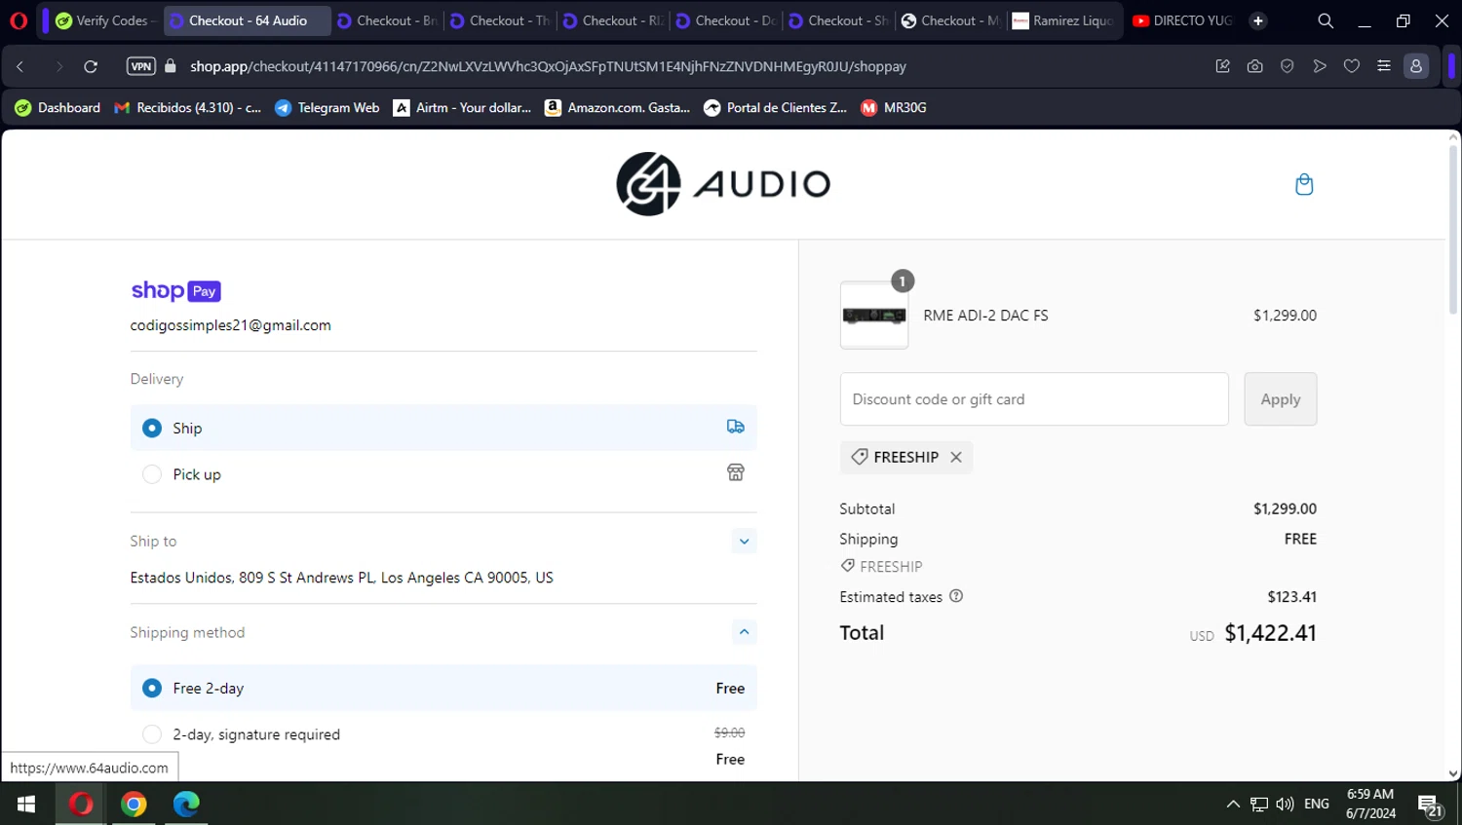Click the ENG language indicator
This screenshot has width=1462, height=825.
pos(1317,804)
